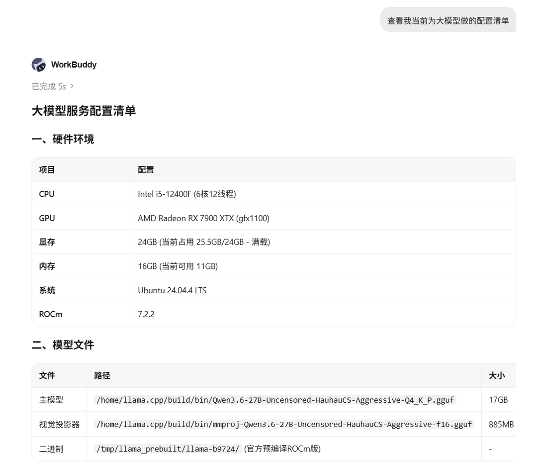Click the /tmp/llama_prebuilt/llama-b9724/ path
This screenshot has height=473, width=537.
pyautogui.click(x=168, y=449)
